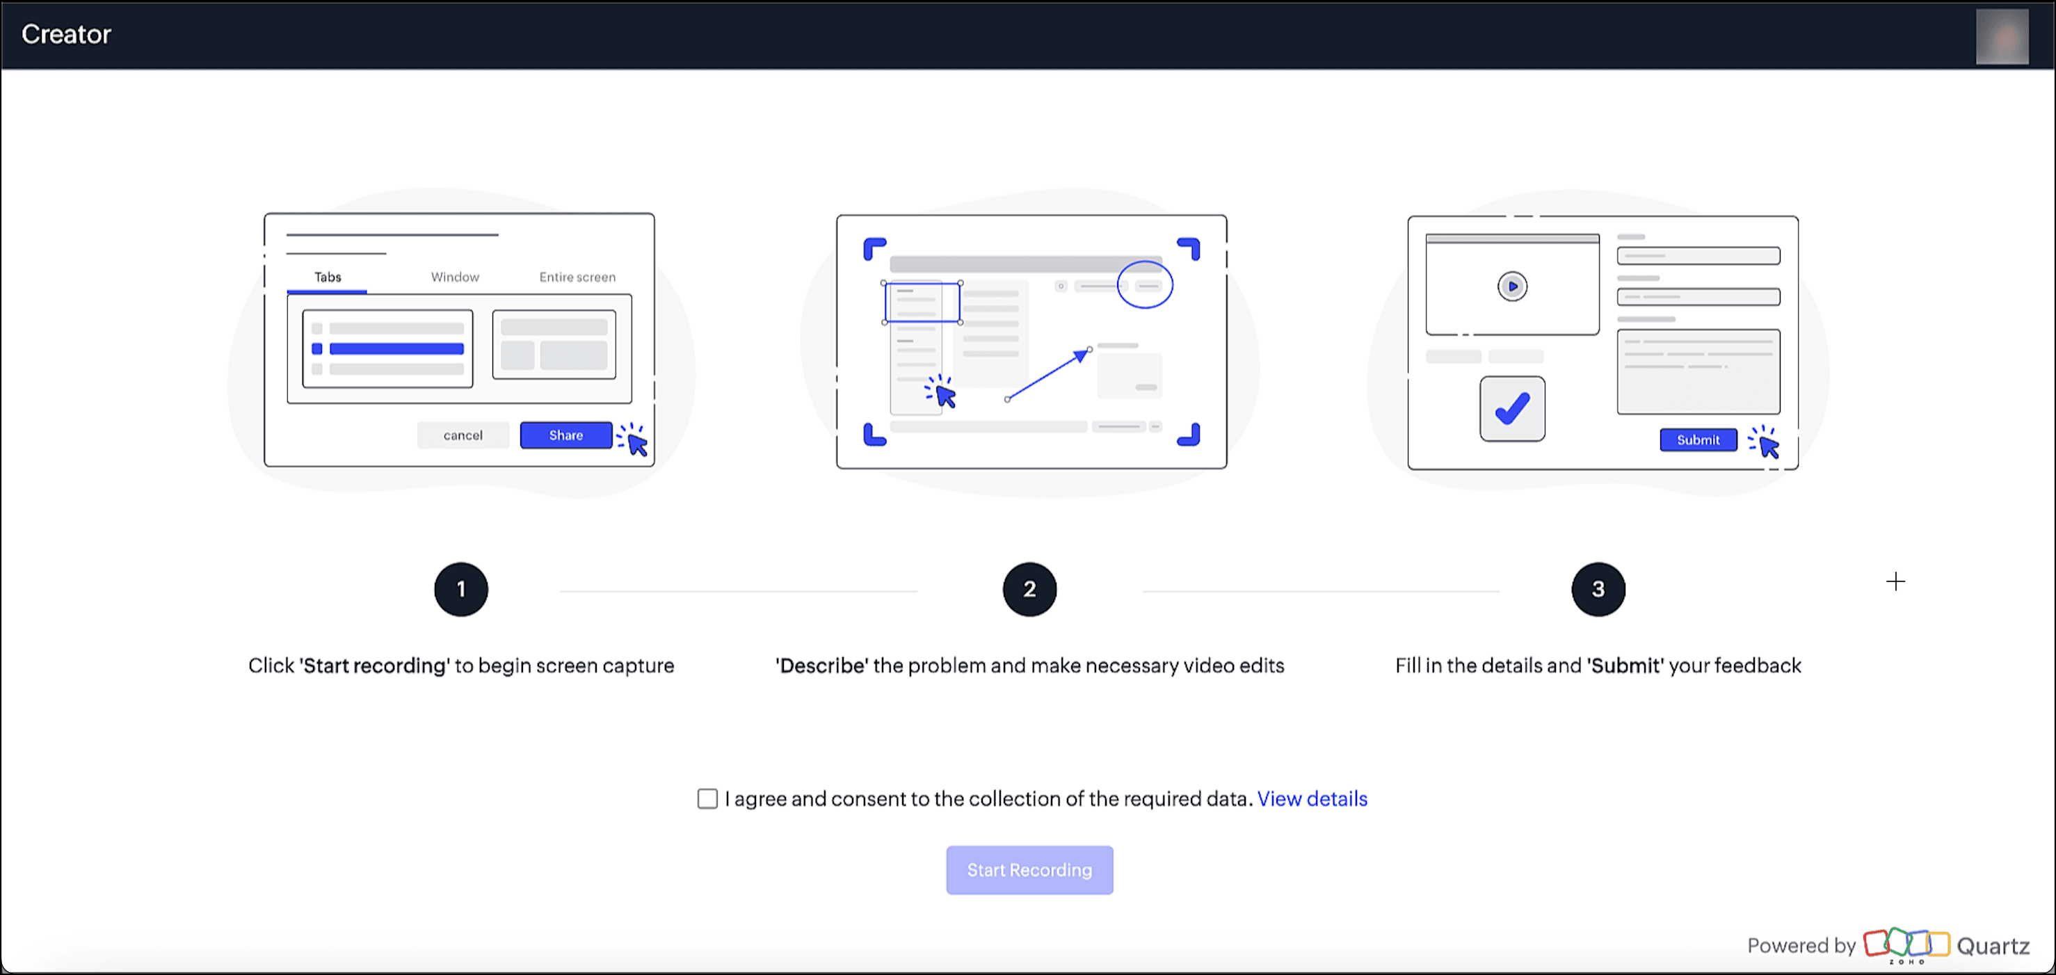
Task: Open the user profile avatar
Action: (2001, 37)
